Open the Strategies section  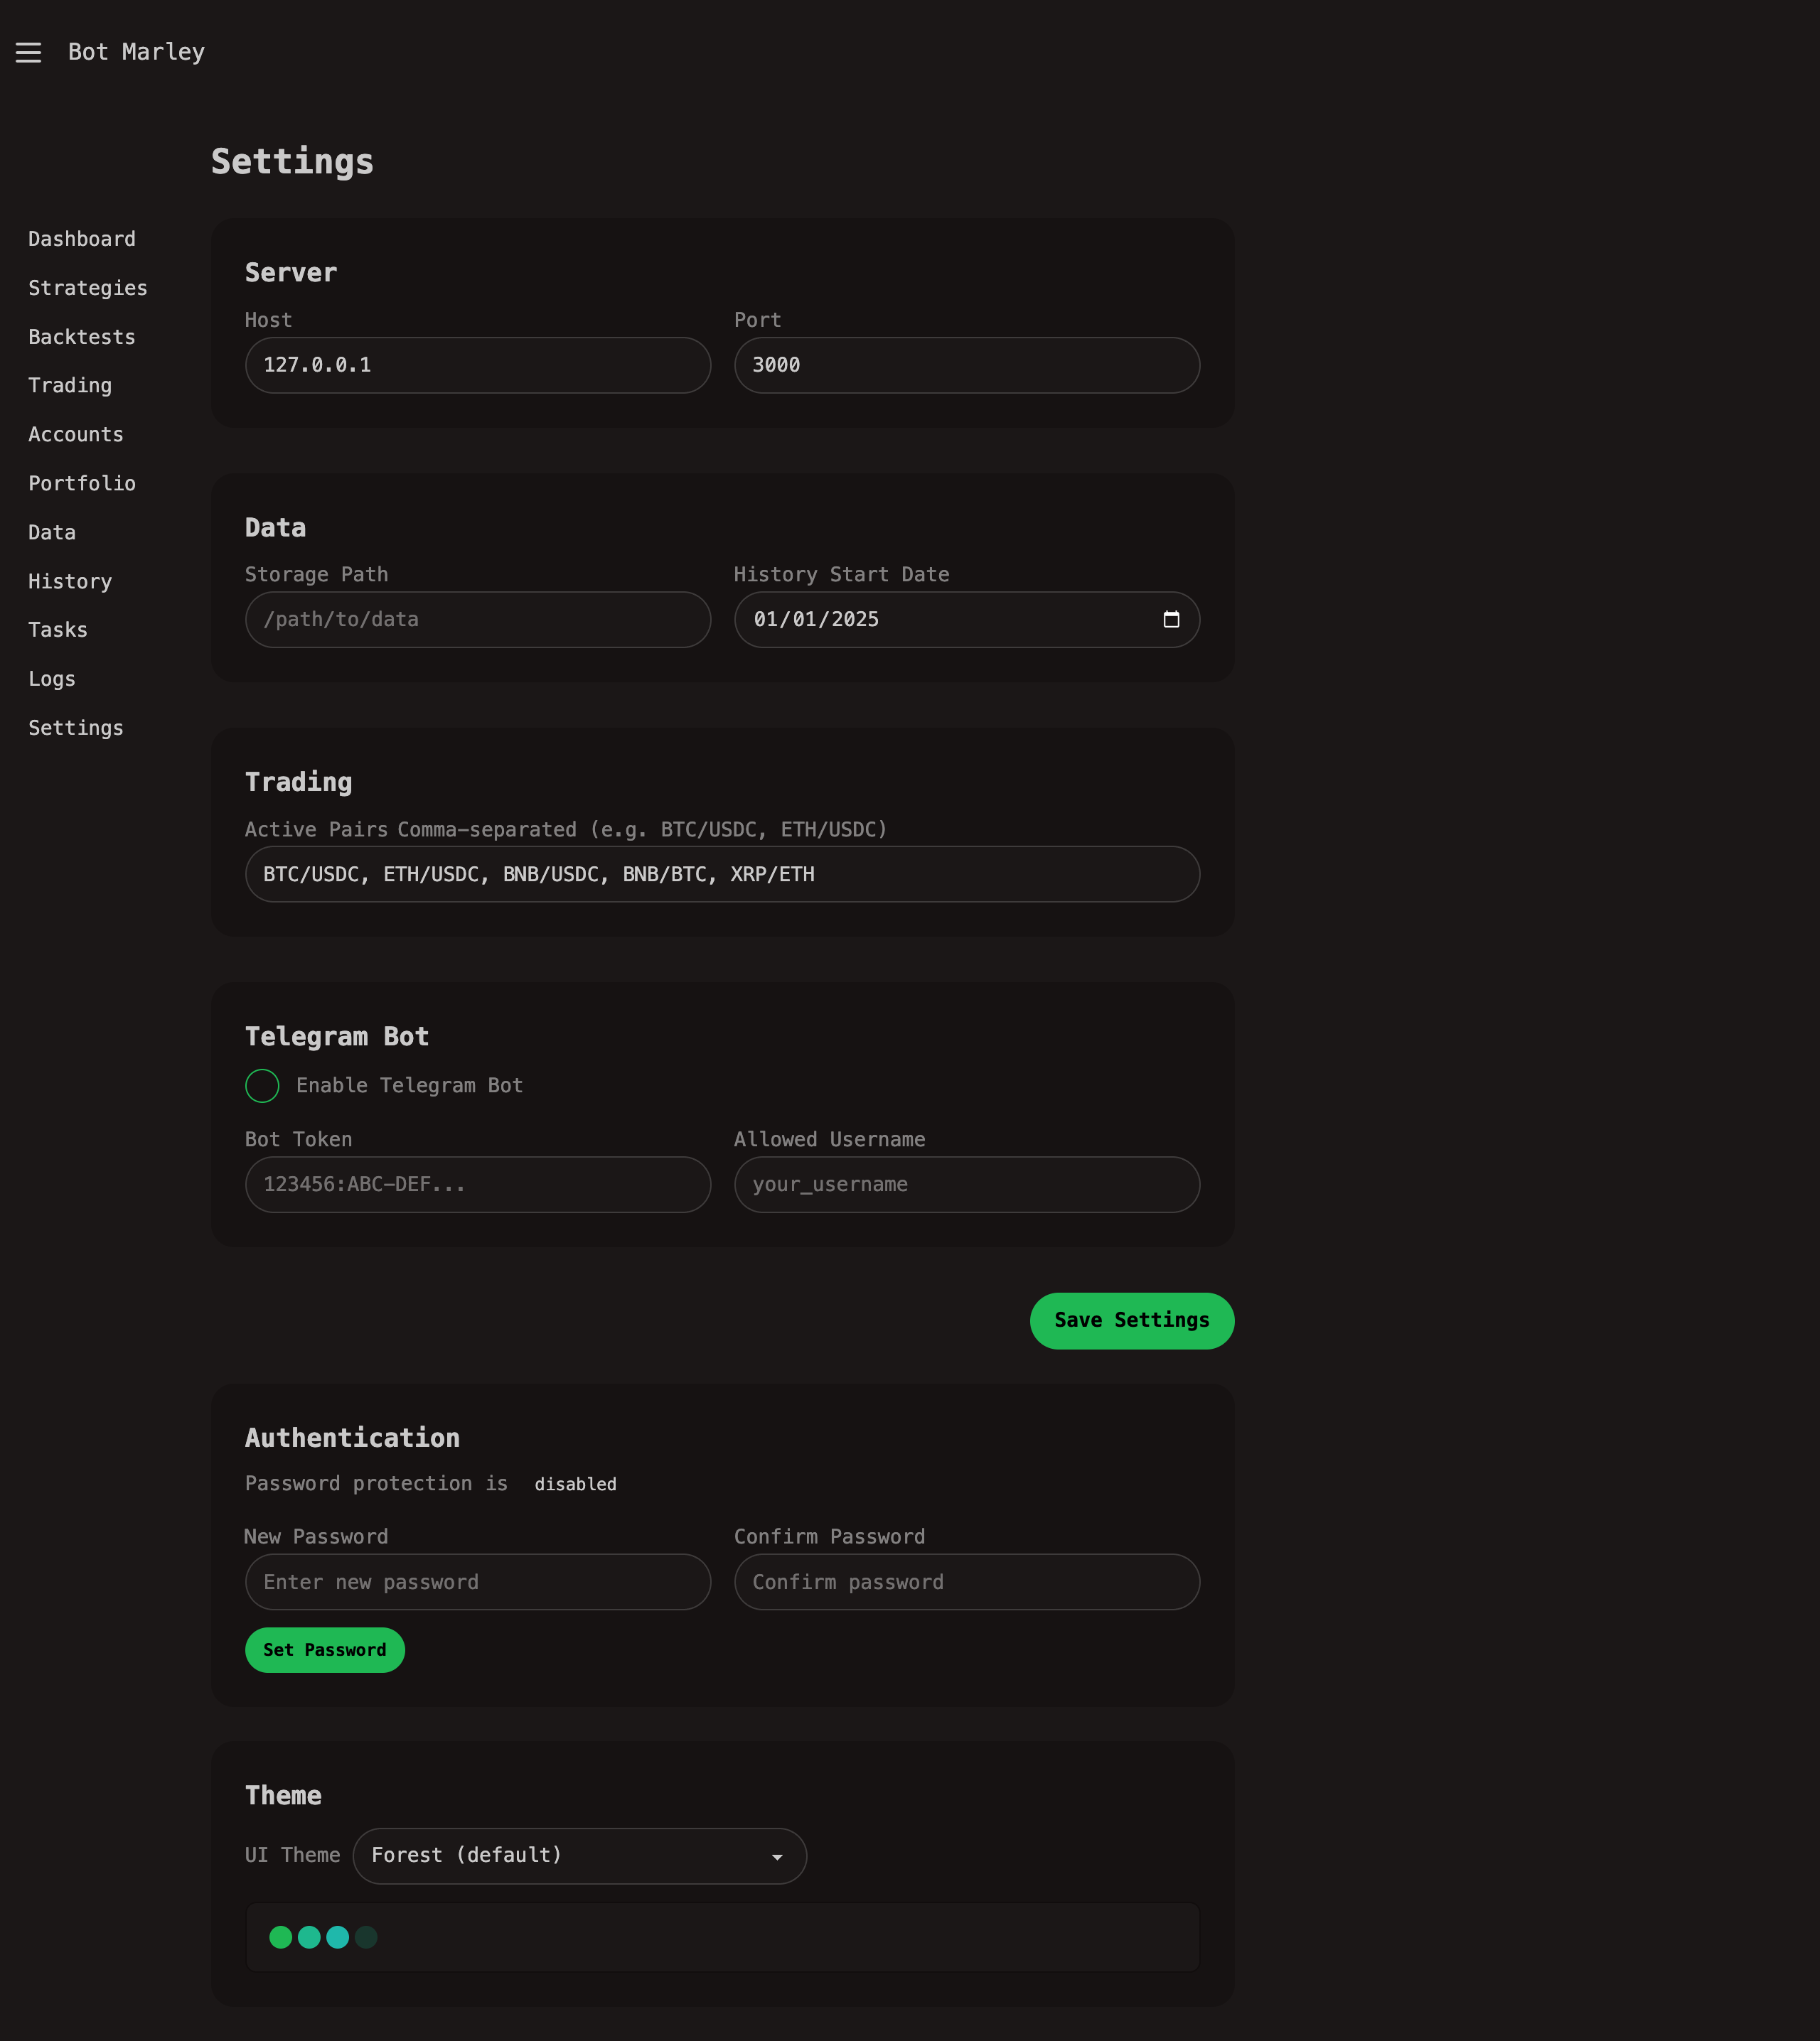click(88, 288)
